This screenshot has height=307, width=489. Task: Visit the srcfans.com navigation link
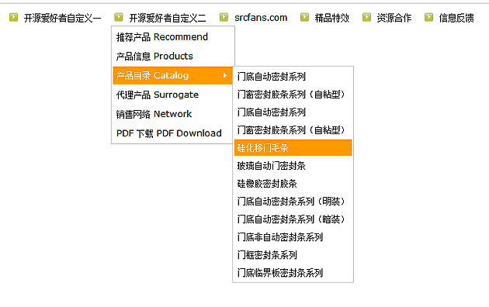pos(261,18)
